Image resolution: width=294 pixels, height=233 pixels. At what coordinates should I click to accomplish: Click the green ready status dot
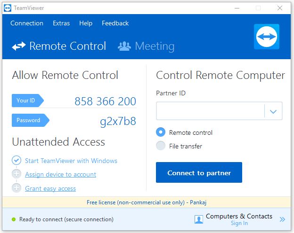(14, 219)
